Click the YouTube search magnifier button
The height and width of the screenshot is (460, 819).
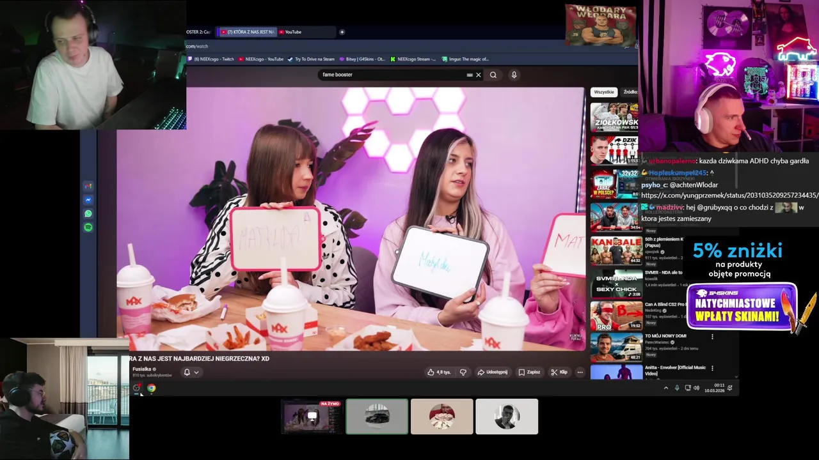[x=493, y=75]
